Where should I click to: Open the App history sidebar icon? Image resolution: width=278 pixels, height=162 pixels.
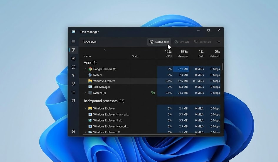73,67
